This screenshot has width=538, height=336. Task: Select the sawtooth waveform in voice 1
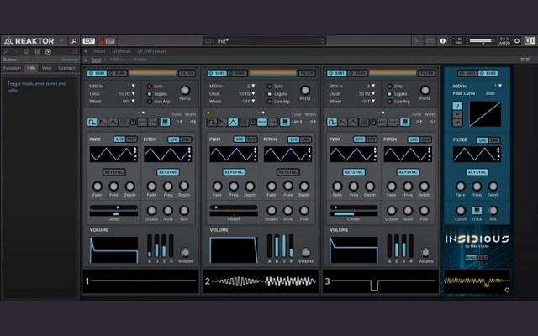[103, 122]
